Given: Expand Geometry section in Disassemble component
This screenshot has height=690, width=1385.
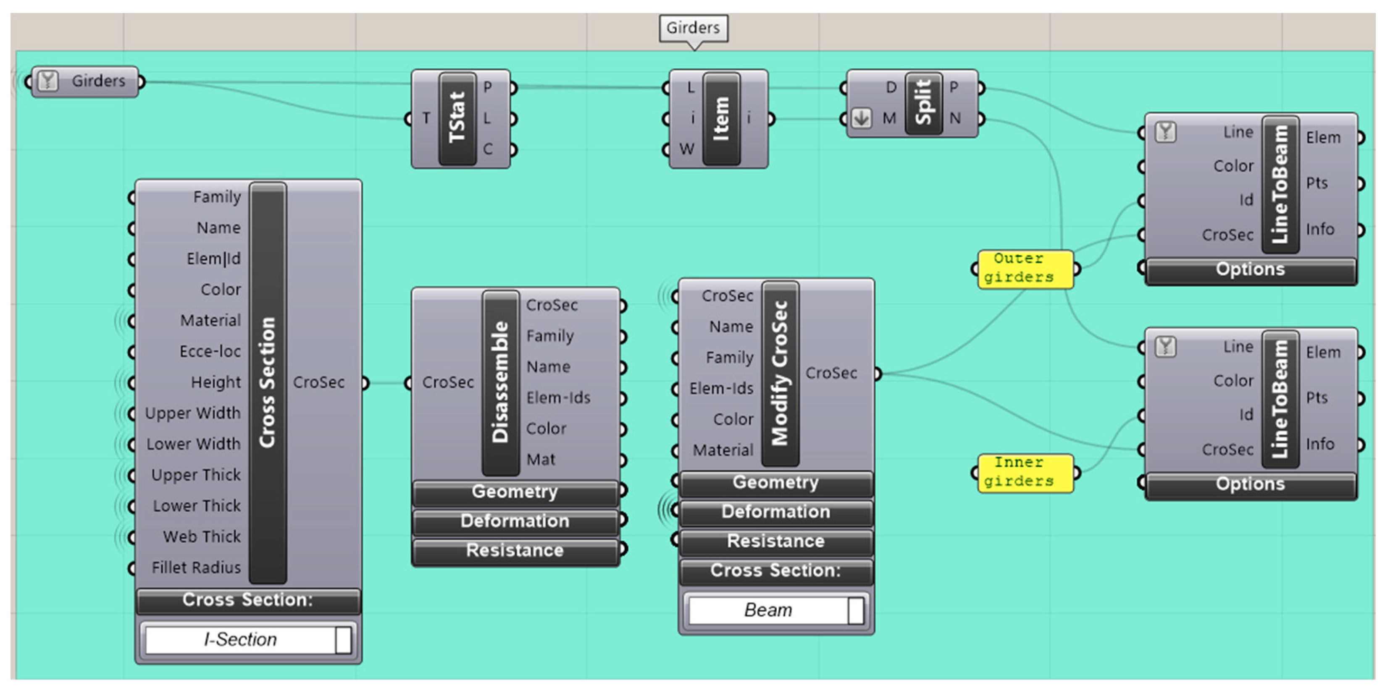Looking at the screenshot, I should click(x=515, y=492).
